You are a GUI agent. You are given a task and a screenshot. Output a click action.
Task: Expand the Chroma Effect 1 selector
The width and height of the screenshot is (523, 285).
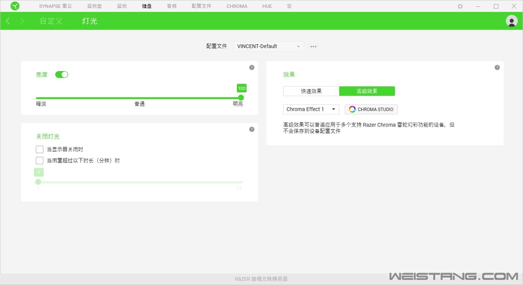click(x=310, y=109)
